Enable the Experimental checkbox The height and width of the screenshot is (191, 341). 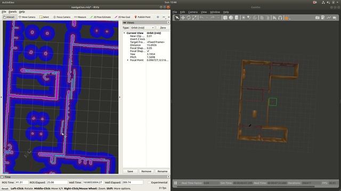point(149,183)
